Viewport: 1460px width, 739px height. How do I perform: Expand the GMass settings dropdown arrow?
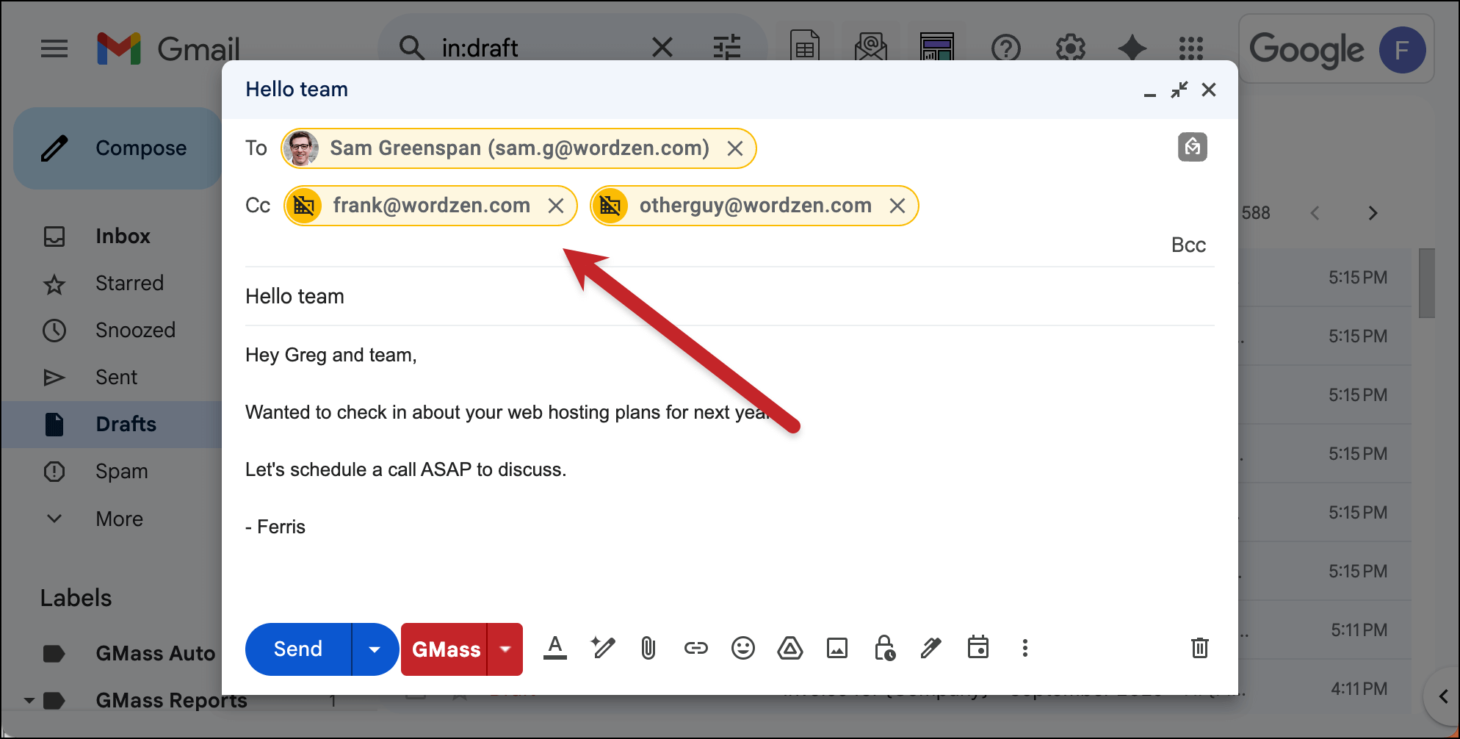pyautogui.click(x=505, y=649)
